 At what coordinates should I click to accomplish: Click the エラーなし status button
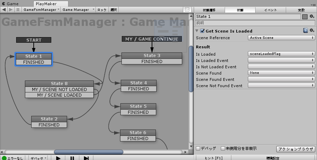pyautogui.click(x=13, y=158)
